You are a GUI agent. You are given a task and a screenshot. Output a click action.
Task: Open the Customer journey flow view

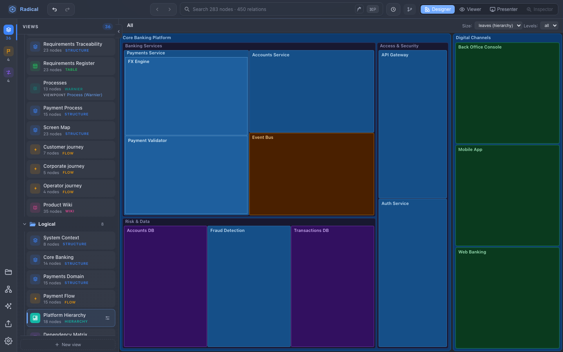[71, 150]
